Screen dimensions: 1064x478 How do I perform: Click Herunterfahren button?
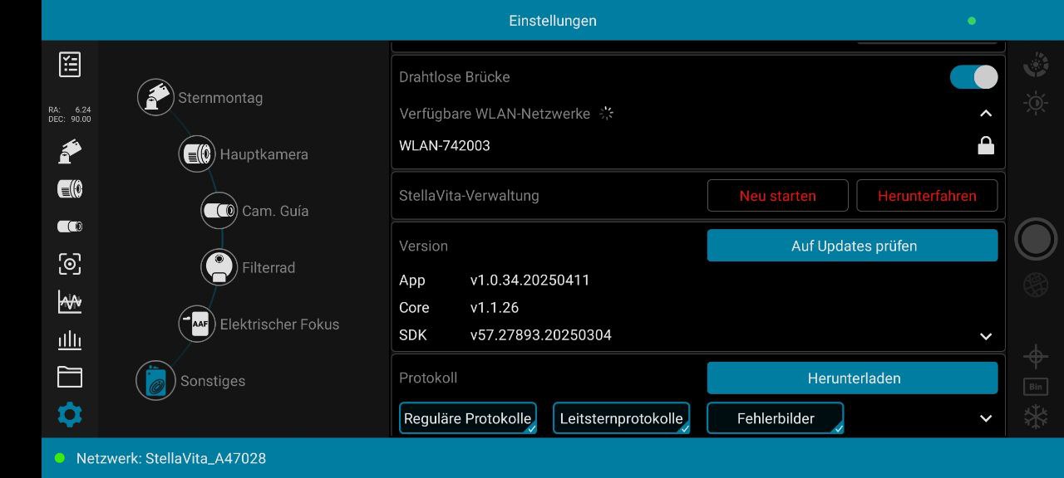coord(927,196)
